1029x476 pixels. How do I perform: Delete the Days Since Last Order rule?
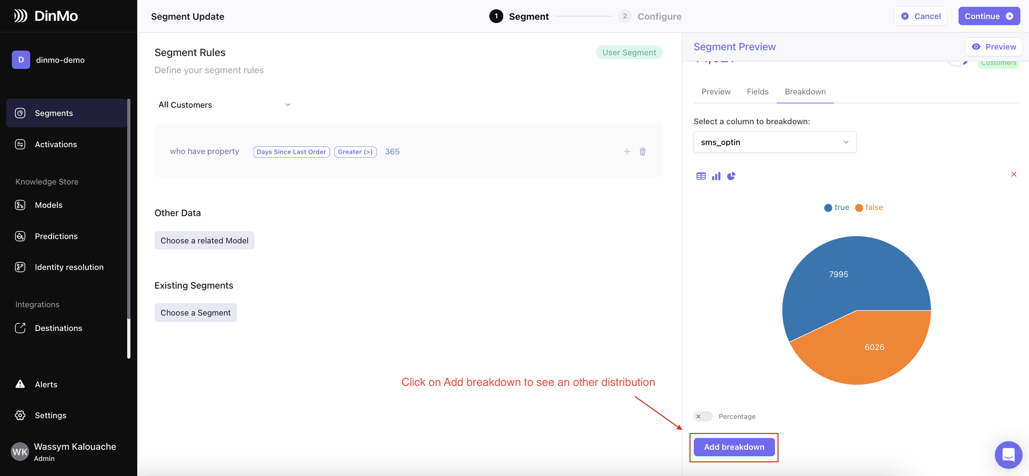642,151
